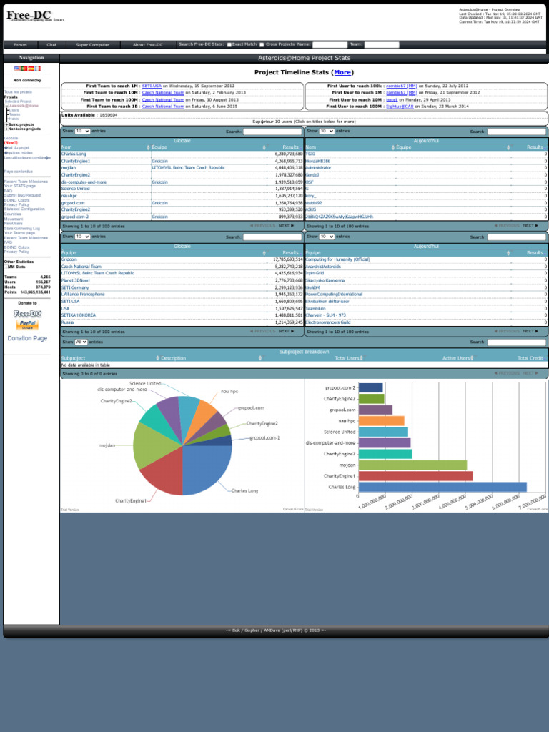The image size is (549, 732).
Task: Open Planet 3DNow! in the teams table
Action: click(x=75, y=280)
